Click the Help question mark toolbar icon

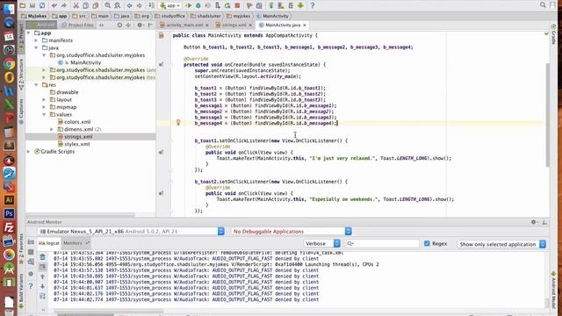(313, 5)
